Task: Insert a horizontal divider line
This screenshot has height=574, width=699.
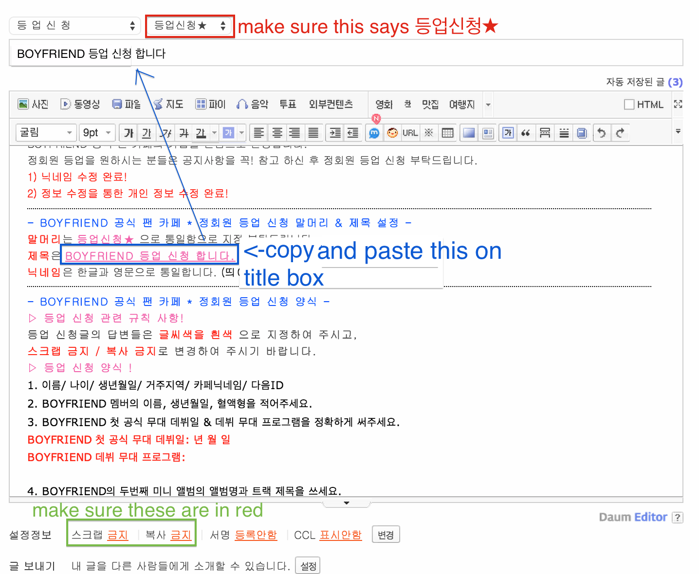Action: [x=545, y=133]
